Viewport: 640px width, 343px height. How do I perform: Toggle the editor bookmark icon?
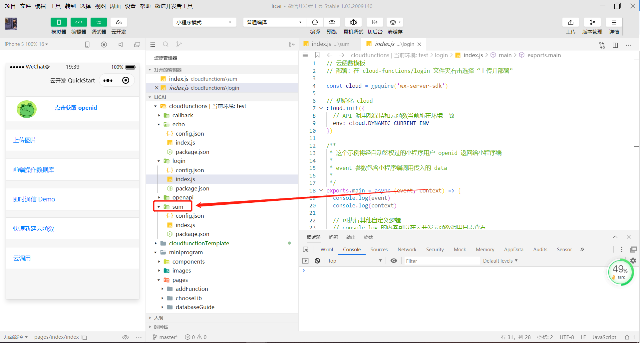[x=317, y=55]
